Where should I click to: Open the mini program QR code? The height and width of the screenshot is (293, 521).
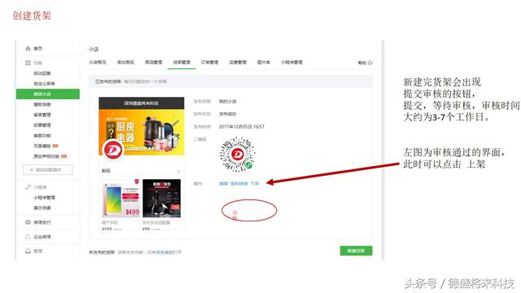point(237,155)
